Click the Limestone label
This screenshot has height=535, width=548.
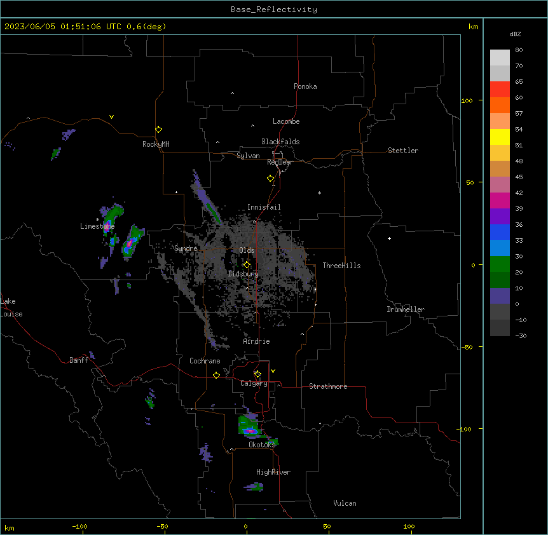click(x=97, y=226)
